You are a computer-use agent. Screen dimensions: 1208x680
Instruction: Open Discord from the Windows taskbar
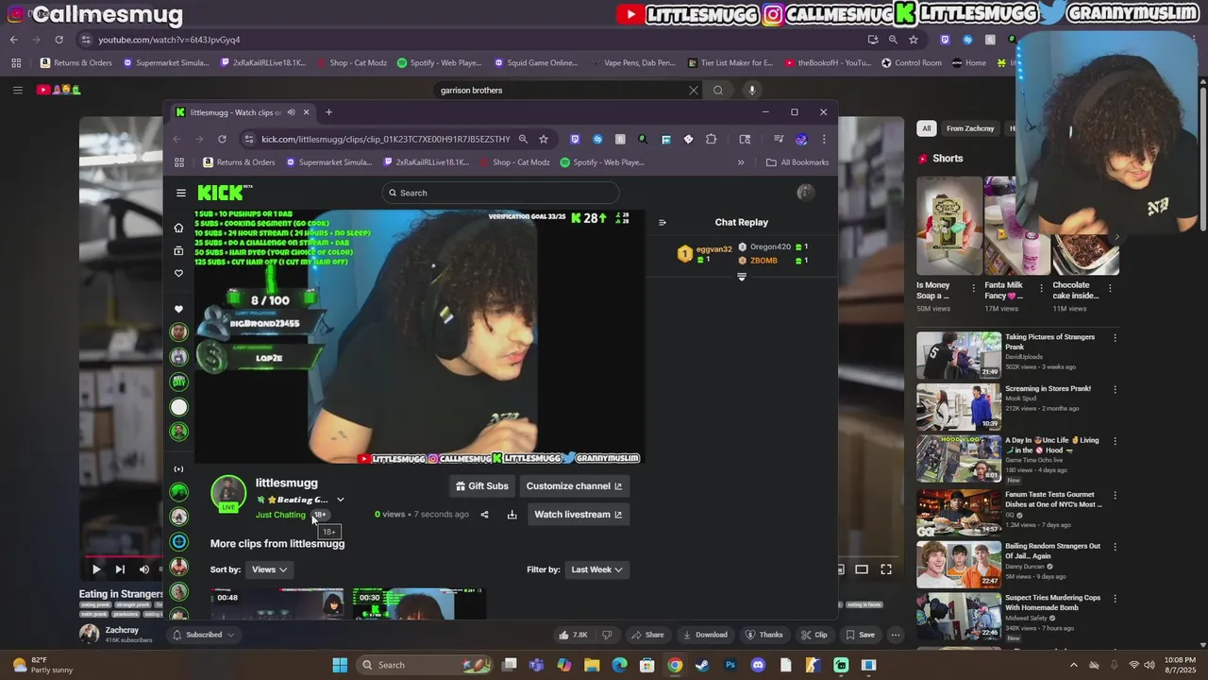(x=757, y=665)
